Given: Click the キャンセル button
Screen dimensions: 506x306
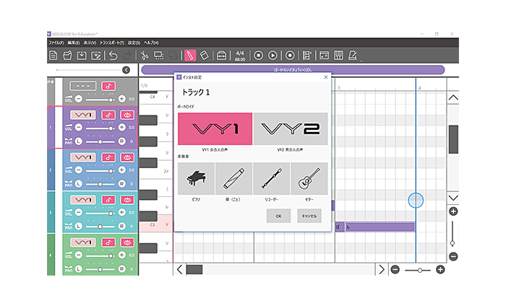Looking at the screenshot, I should point(309,216).
